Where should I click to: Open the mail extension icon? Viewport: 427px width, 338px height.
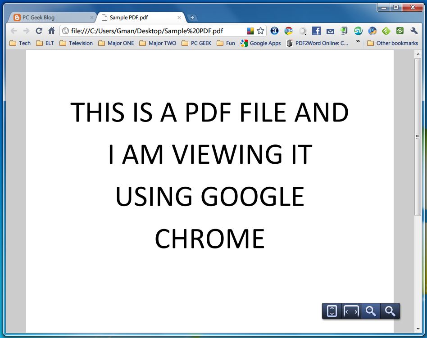330,31
